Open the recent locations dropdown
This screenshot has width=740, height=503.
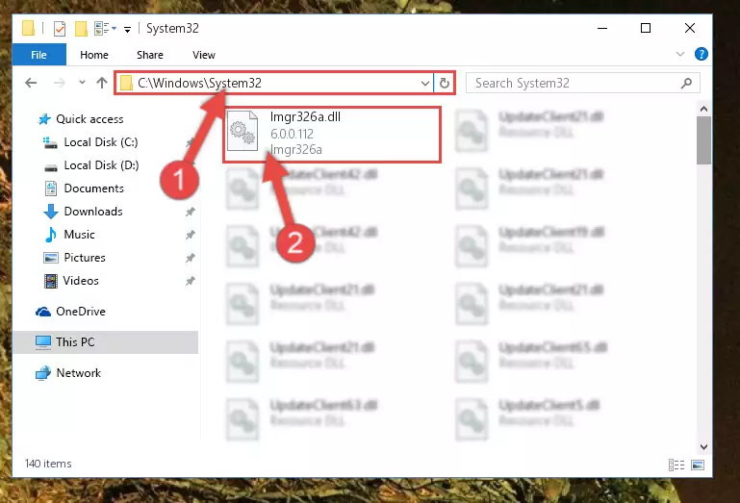[x=82, y=83]
